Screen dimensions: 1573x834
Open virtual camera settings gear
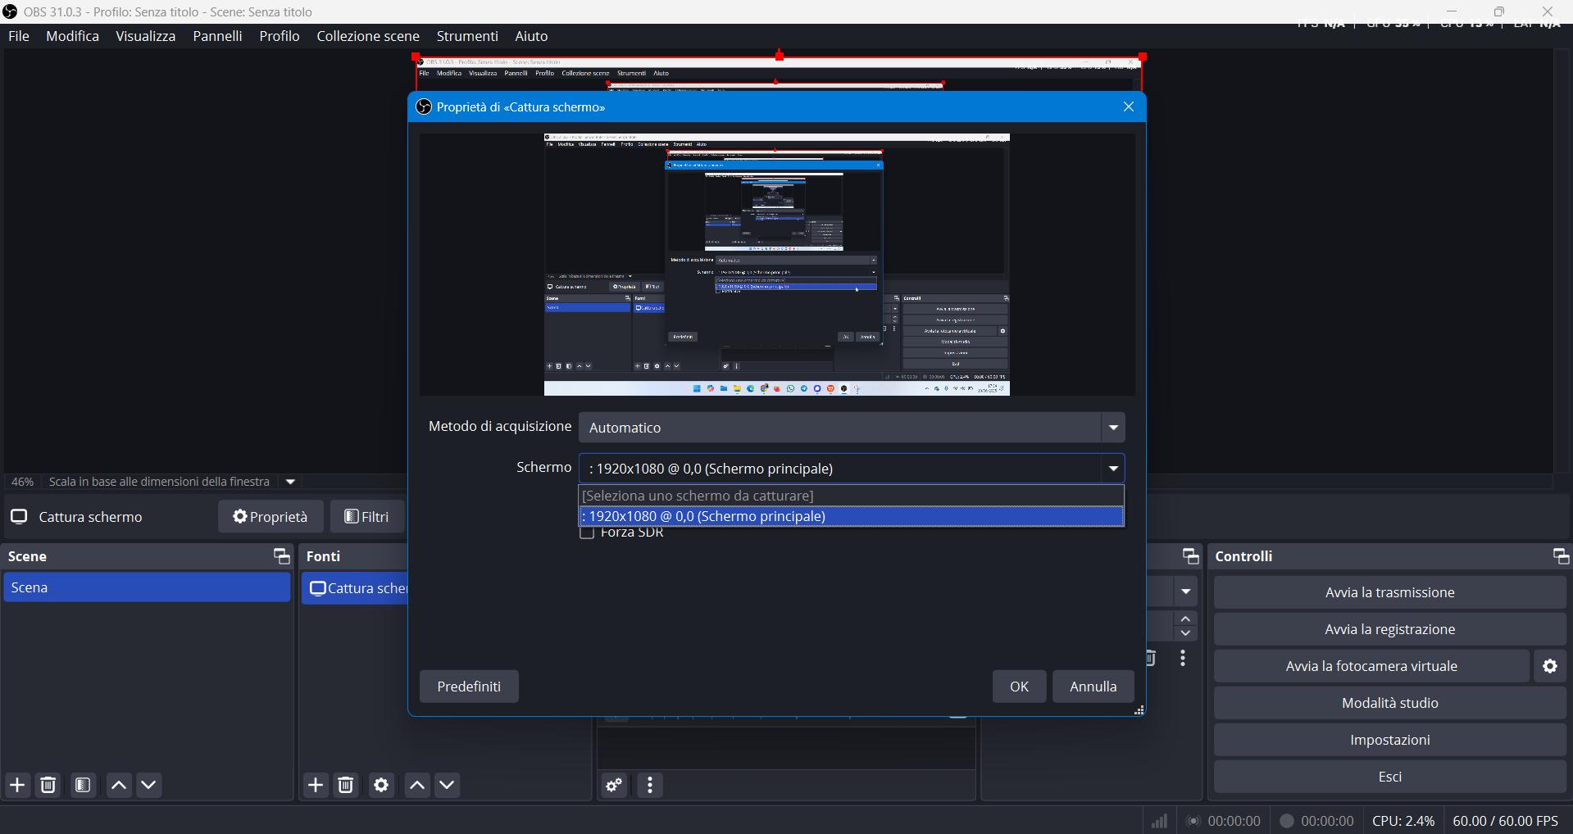click(1550, 666)
